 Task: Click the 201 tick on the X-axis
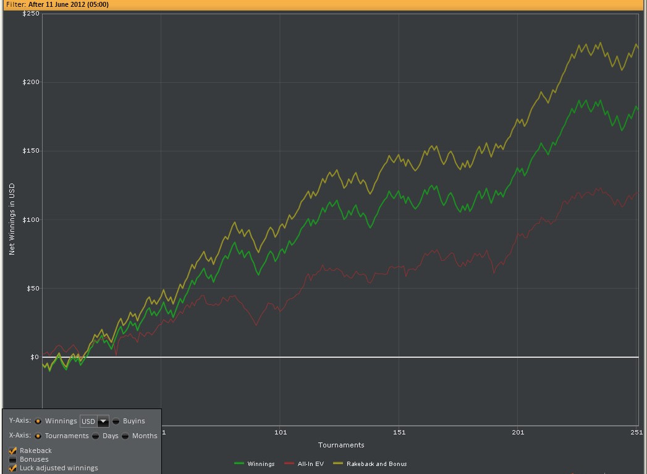point(518,432)
